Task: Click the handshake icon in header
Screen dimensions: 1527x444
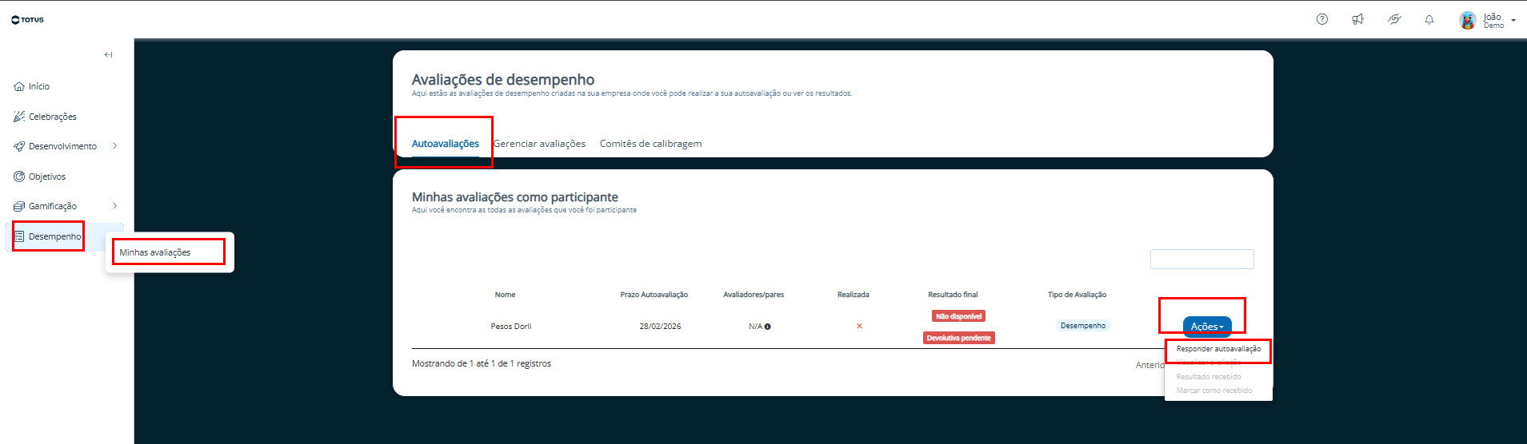Action: (1394, 19)
